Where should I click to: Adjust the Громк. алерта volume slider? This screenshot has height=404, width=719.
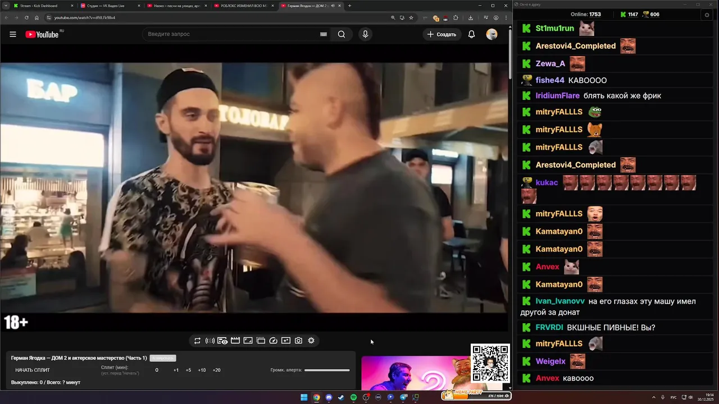[x=327, y=370]
